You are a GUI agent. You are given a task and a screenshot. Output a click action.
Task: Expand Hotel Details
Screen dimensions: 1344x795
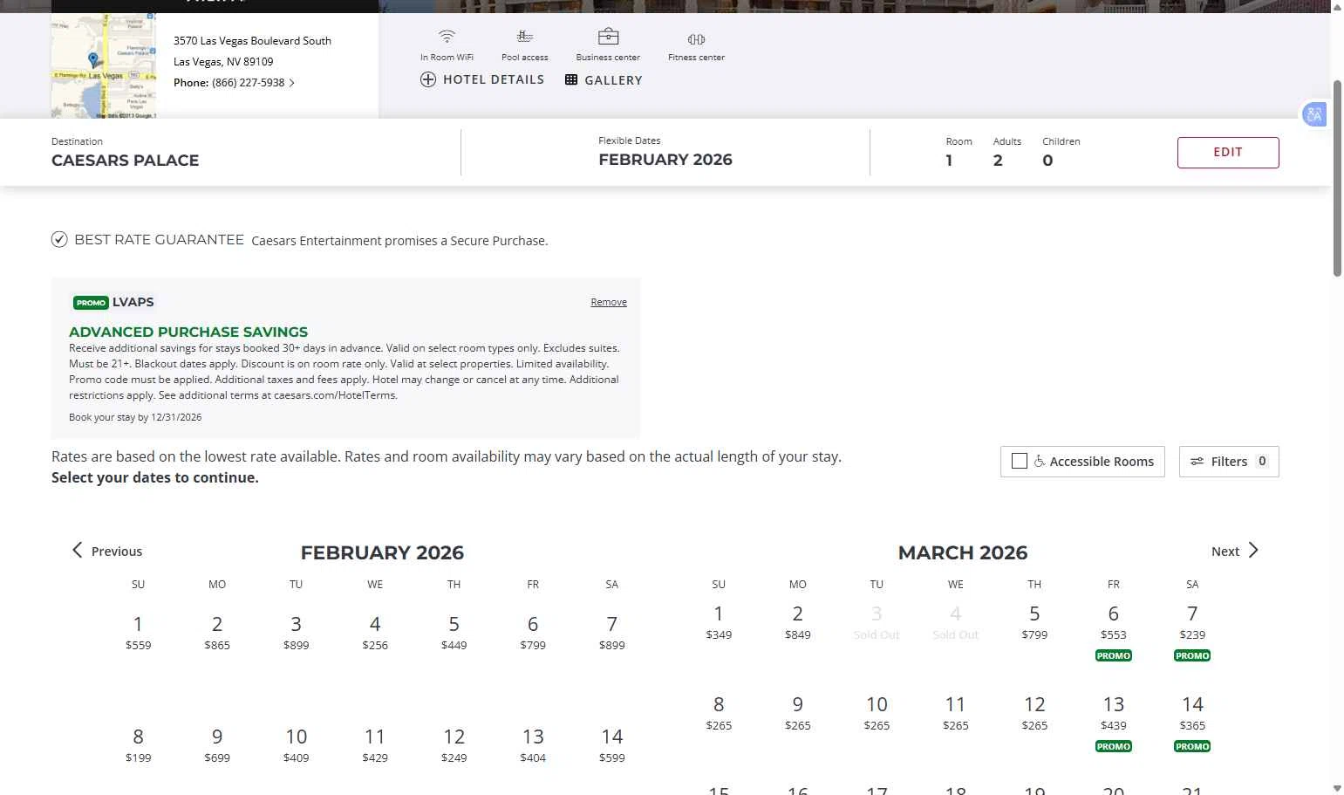(482, 79)
